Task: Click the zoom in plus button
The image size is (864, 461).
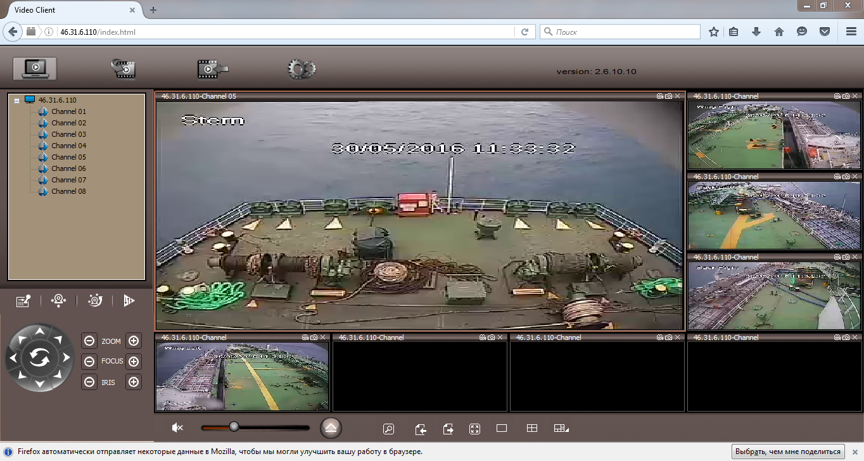Action: pyautogui.click(x=134, y=341)
